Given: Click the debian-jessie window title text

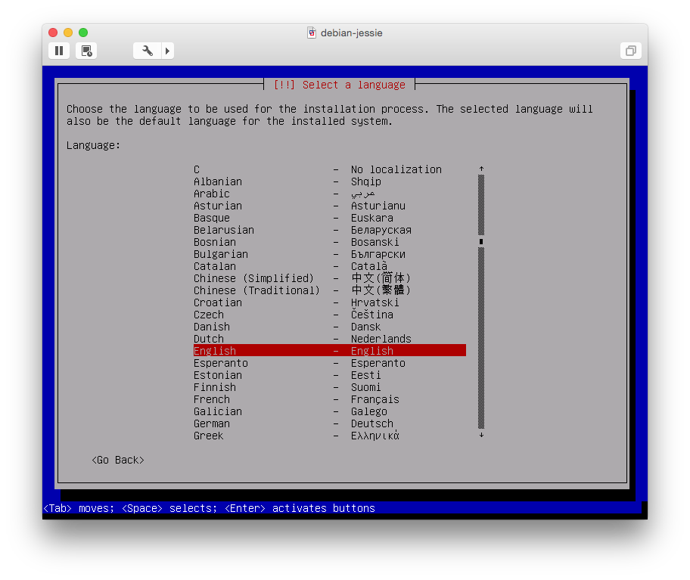Looking at the screenshot, I should tap(352, 33).
